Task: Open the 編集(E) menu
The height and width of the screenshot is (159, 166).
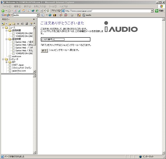Action: pyautogui.click(x=17, y=6)
